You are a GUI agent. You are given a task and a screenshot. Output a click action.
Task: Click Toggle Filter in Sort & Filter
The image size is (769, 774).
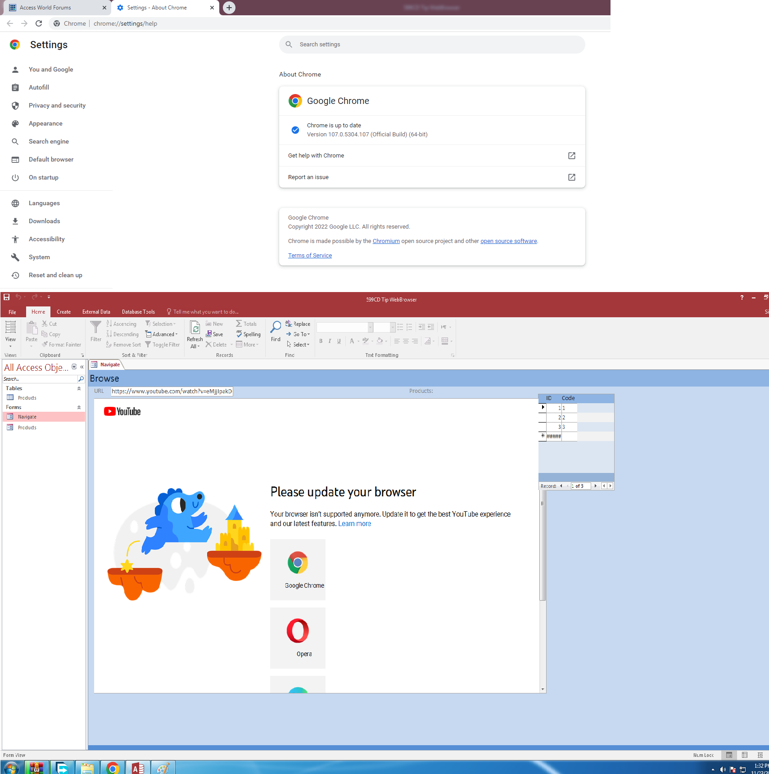coord(163,344)
